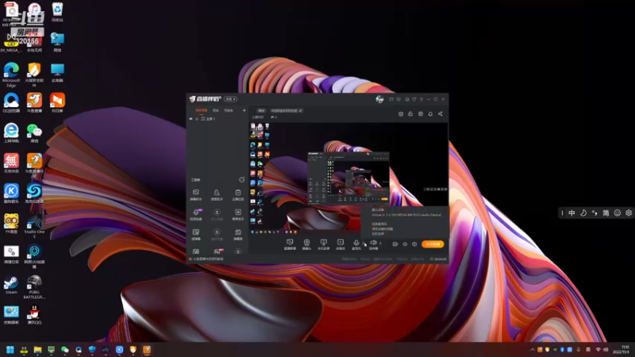Click the small button left of the stream title
Viewport: 635px width, 357px height.
pos(262,110)
